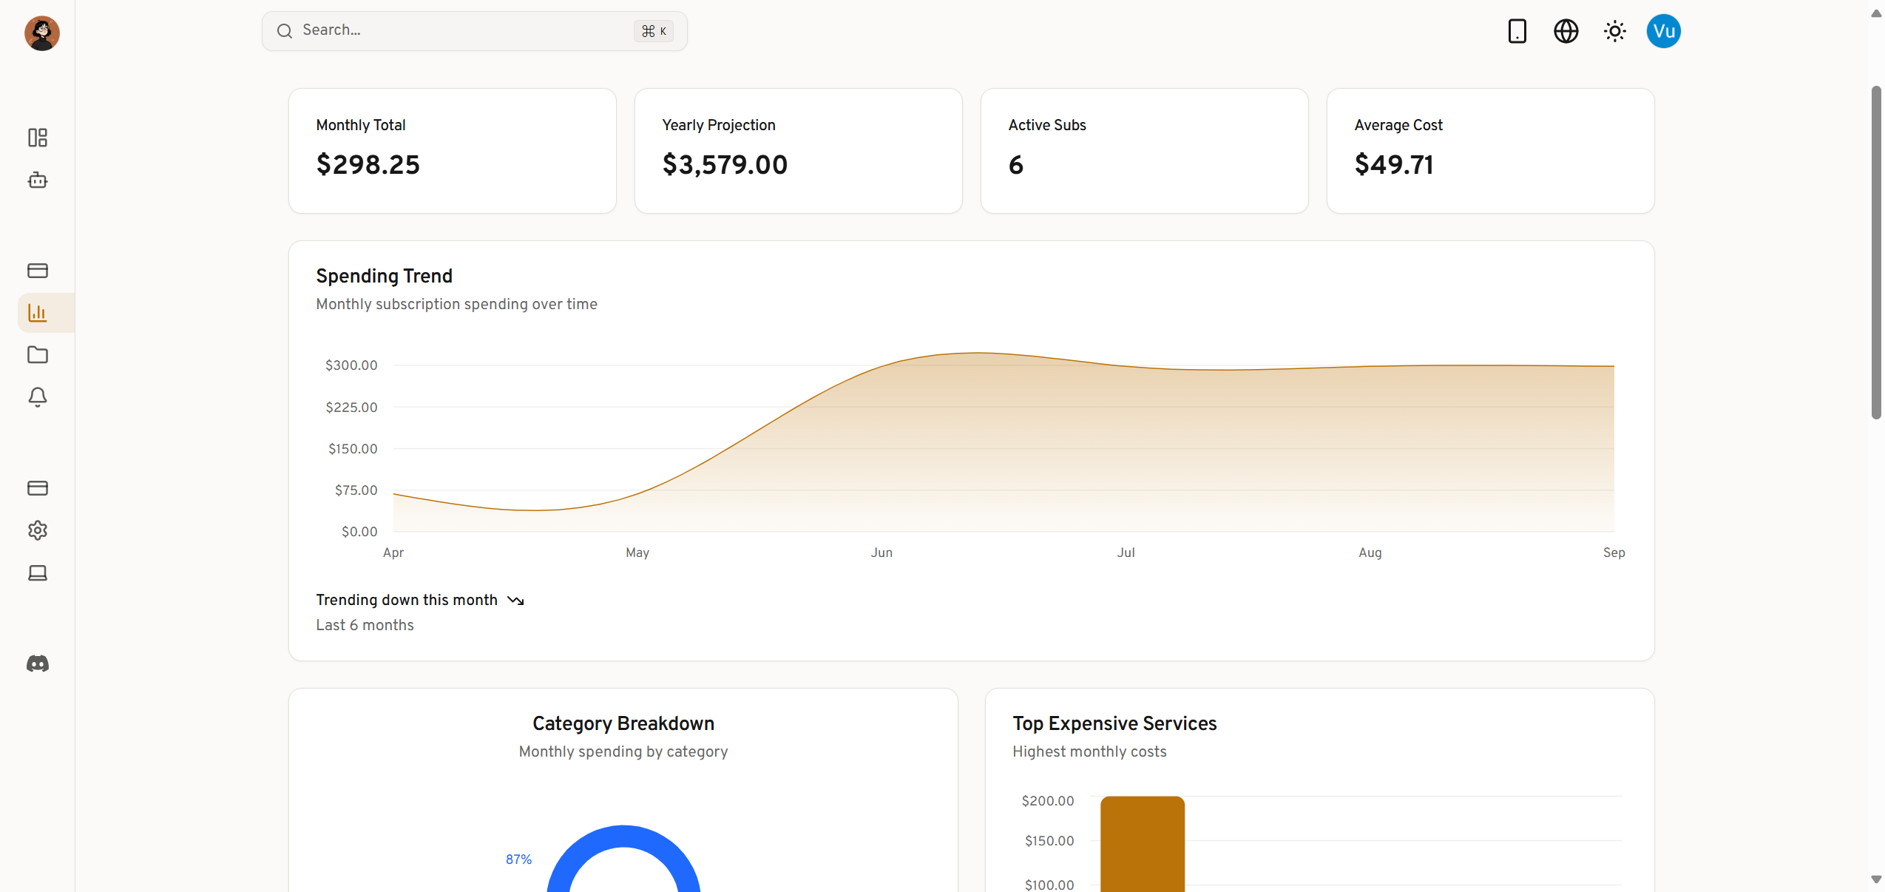The height and width of the screenshot is (892, 1885).
Task: Open the upper credit card sidebar icon
Action: coord(38,271)
